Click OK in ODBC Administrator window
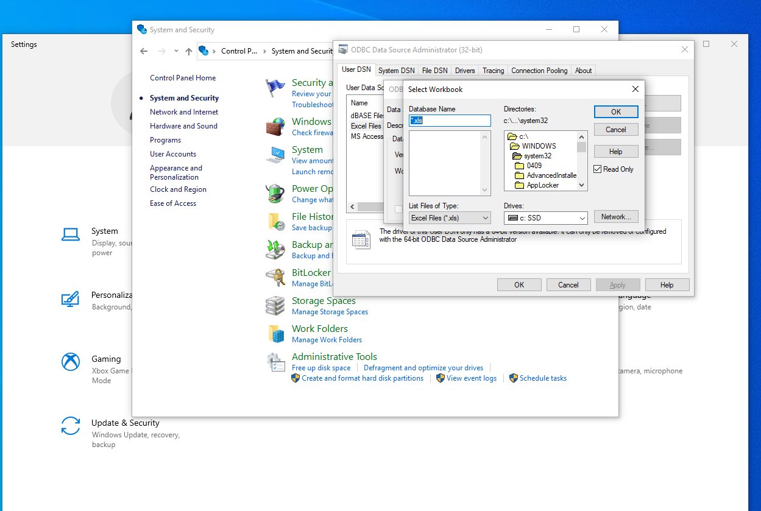The height and width of the screenshot is (511, 761). pos(519,284)
